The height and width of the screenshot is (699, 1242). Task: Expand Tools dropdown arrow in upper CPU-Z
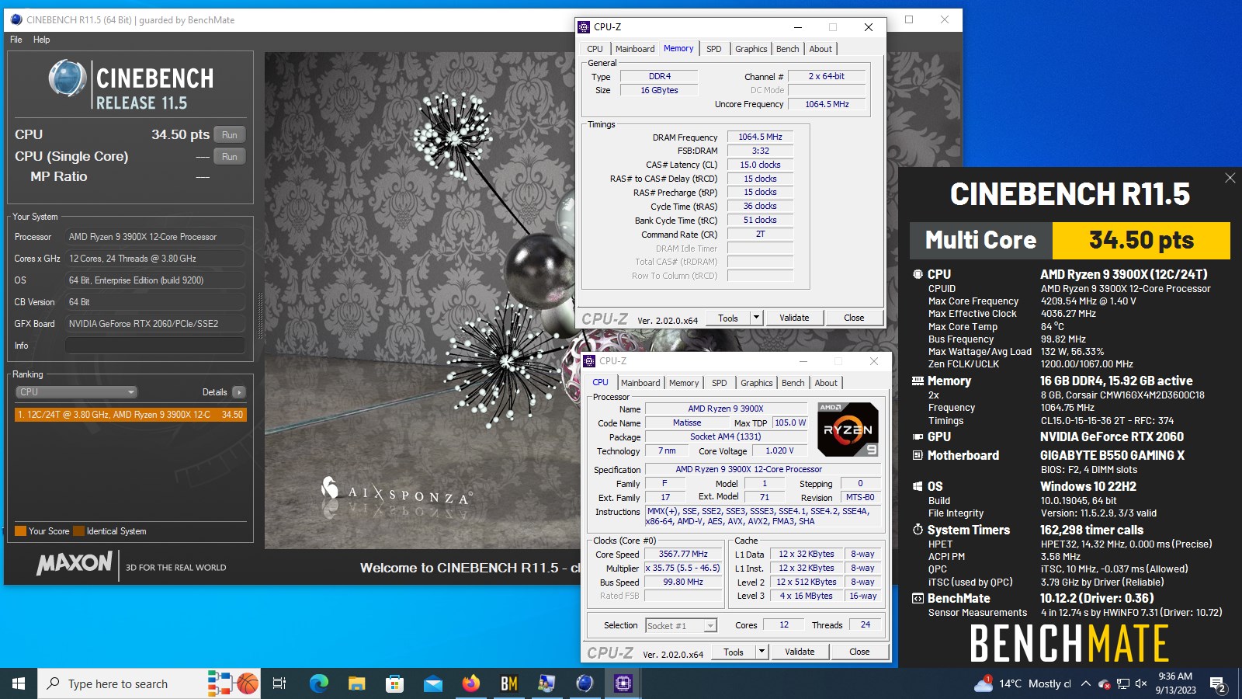tap(756, 318)
